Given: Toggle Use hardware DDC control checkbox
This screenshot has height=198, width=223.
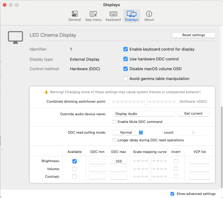Looking at the screenshot, I should pos(126,59).
